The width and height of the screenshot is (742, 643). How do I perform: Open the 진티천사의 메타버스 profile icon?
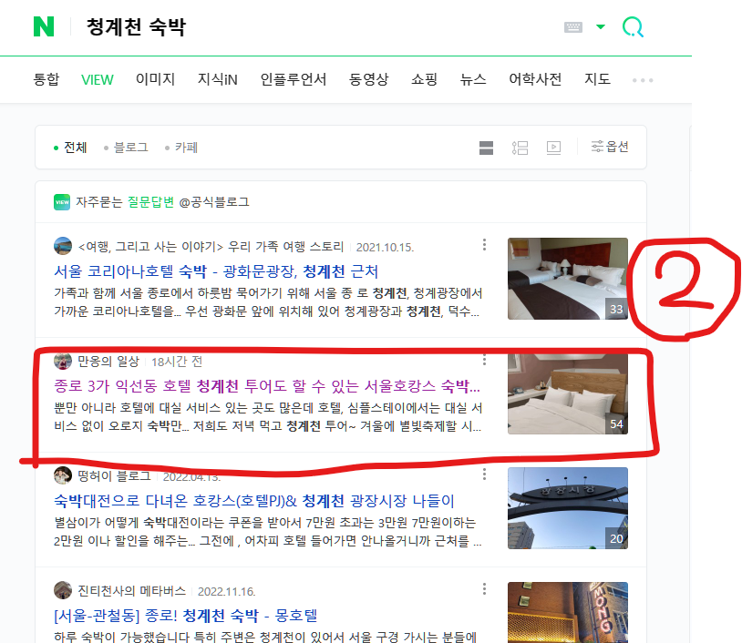63,590
